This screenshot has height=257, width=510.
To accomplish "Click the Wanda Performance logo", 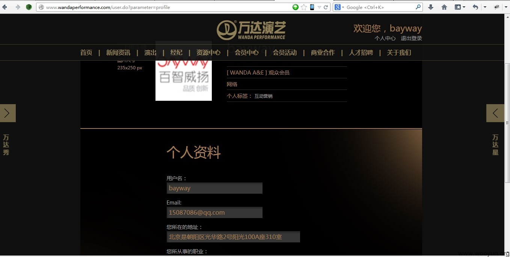I will (251, 30).
